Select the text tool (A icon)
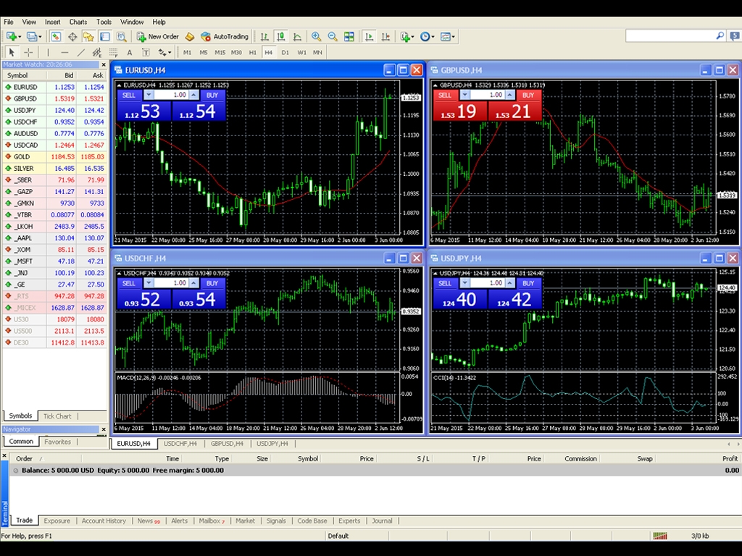 click(130, 52)
